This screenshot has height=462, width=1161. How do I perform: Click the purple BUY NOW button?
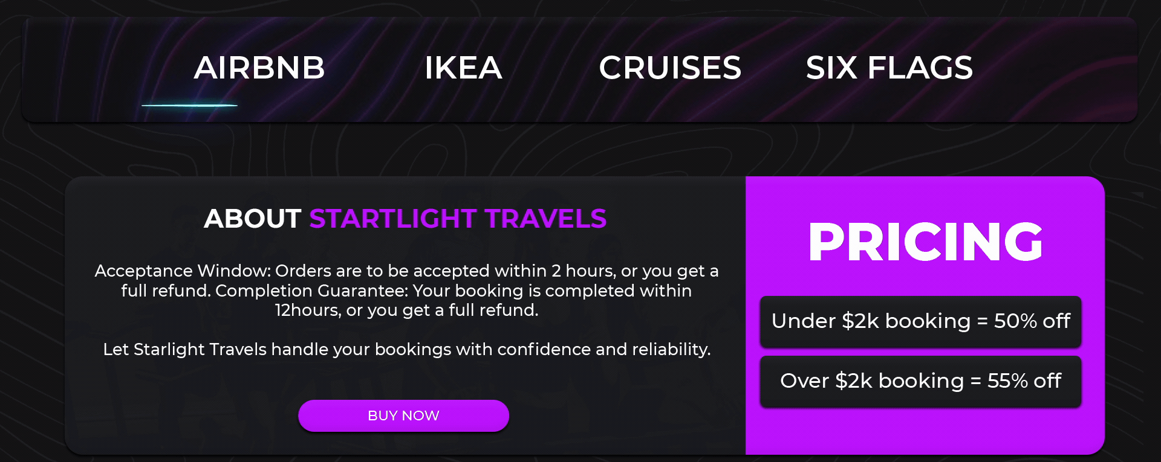[x=403, y=415]
